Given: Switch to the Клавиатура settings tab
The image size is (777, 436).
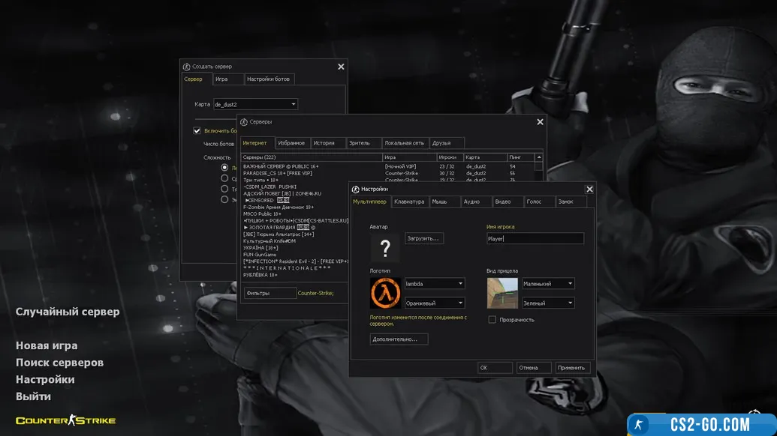Looking at the screenshot, I should pyautogui.click(x=409, y=202).
